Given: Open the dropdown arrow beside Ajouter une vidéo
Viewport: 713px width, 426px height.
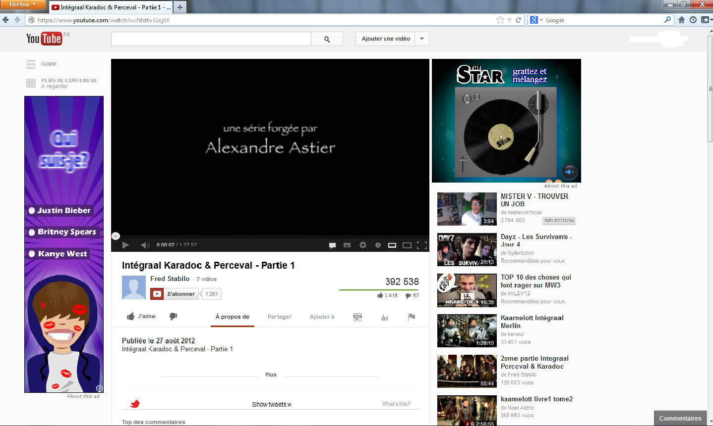Looking at the screenshot, I should 422,39.
